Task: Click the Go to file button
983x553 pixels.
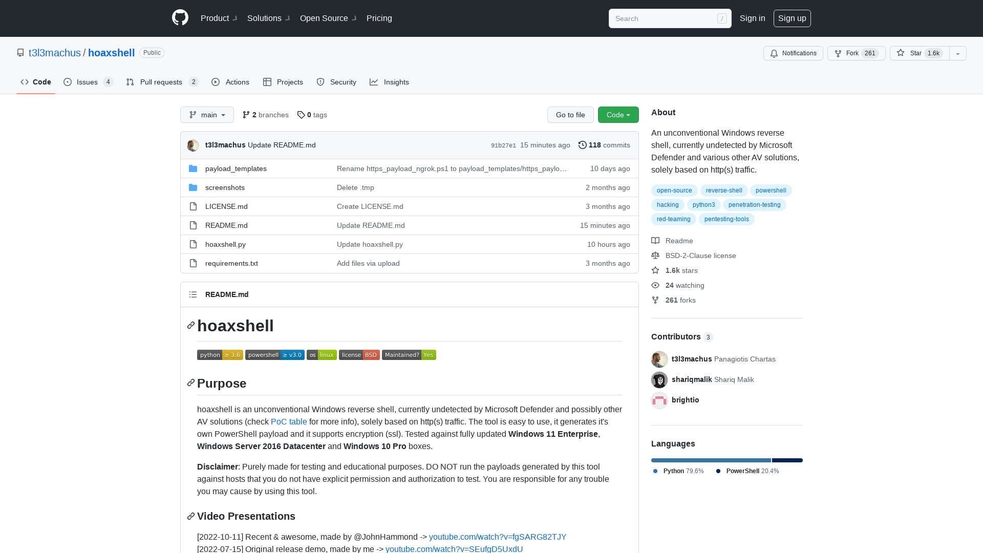Action: [x=570, y=115]
